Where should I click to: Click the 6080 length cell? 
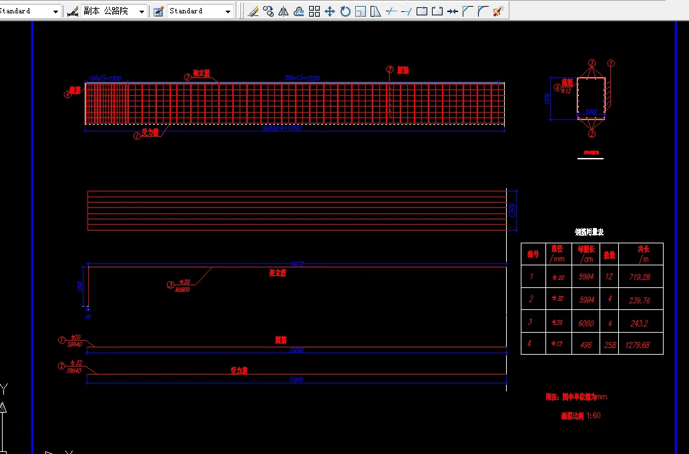coord(586,323)
